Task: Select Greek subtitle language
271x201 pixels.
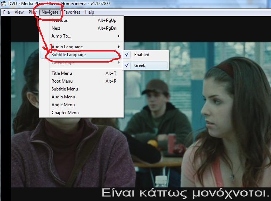Action: tap(145, 65)
